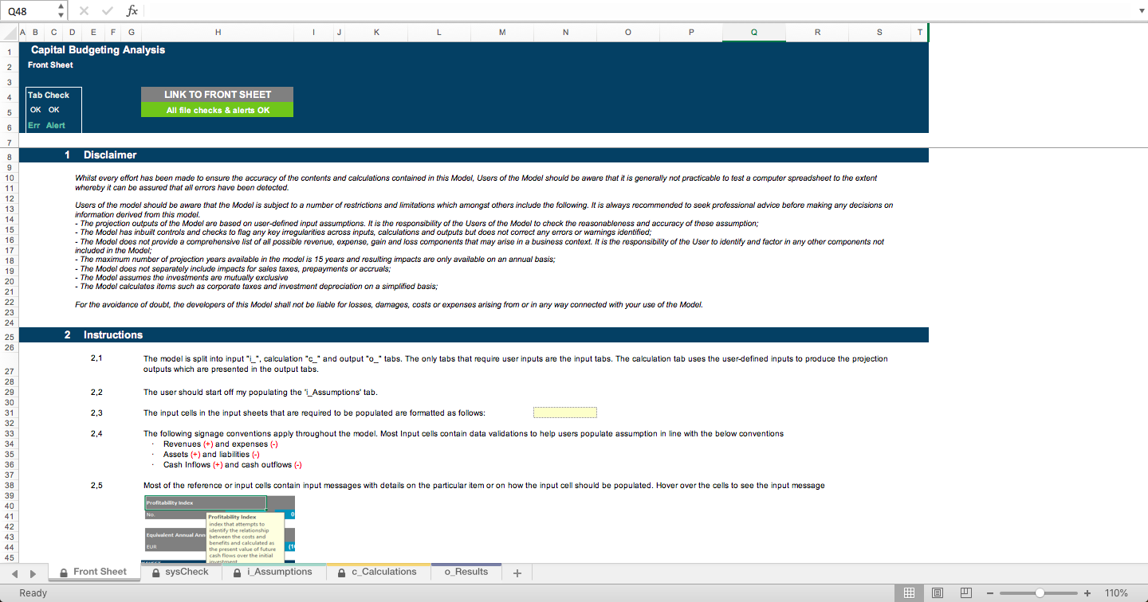The image size is (1148, 602).
Task: Select the 'Disclaimer' section header
Action: pos(110,155)
